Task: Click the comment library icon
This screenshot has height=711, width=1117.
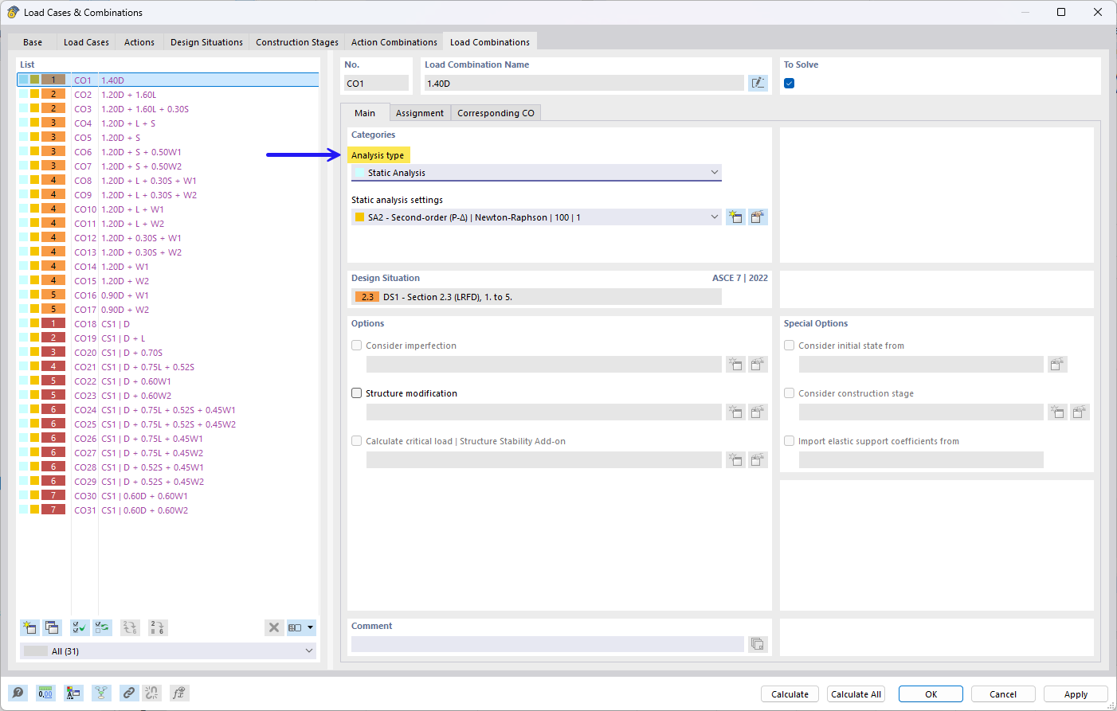Action: point(758,643)
